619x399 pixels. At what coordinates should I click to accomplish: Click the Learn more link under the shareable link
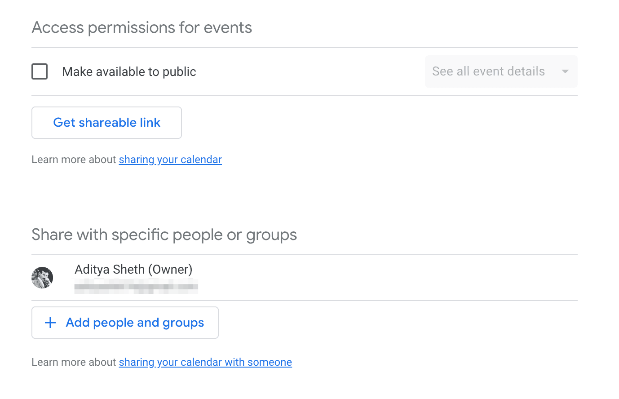[x=170, y=160]
